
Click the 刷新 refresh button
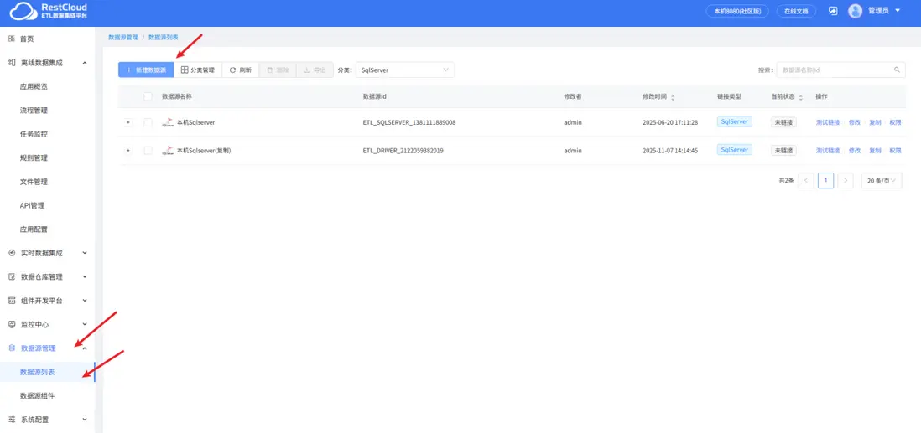click(x=240, y=70)
